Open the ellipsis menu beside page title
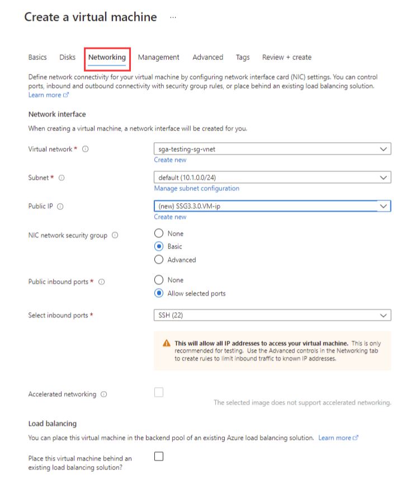411x498 pixels. click(x=173, y=17)
